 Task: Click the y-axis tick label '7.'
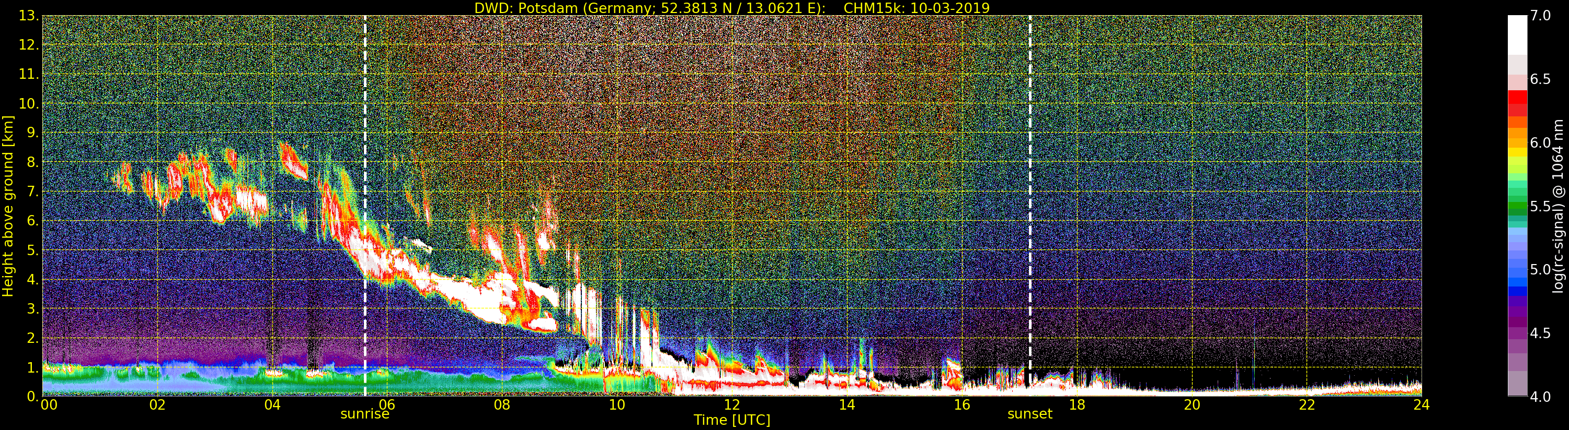[32, 192]
